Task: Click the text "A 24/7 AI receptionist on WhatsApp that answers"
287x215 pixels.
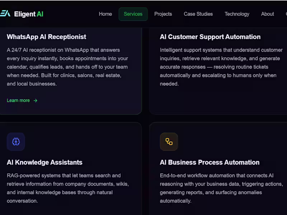Action: click(x=63, y=50)
